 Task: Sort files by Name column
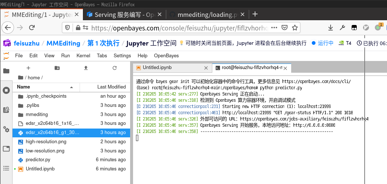point(24,87)
